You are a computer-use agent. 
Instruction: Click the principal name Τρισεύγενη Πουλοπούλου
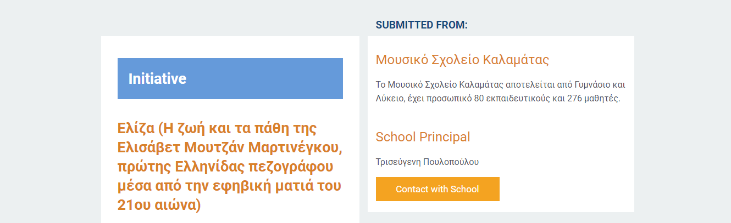427,162
